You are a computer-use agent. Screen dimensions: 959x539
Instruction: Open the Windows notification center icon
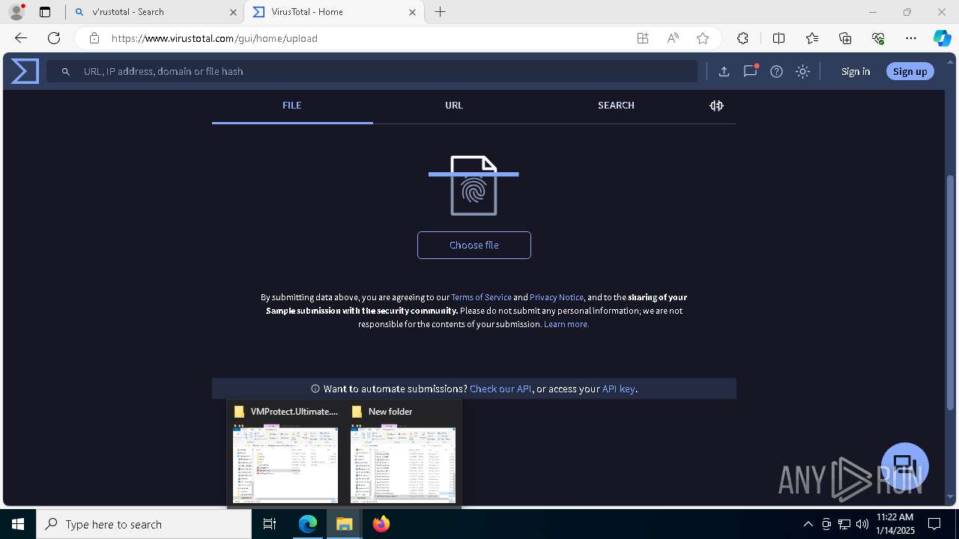934,524
